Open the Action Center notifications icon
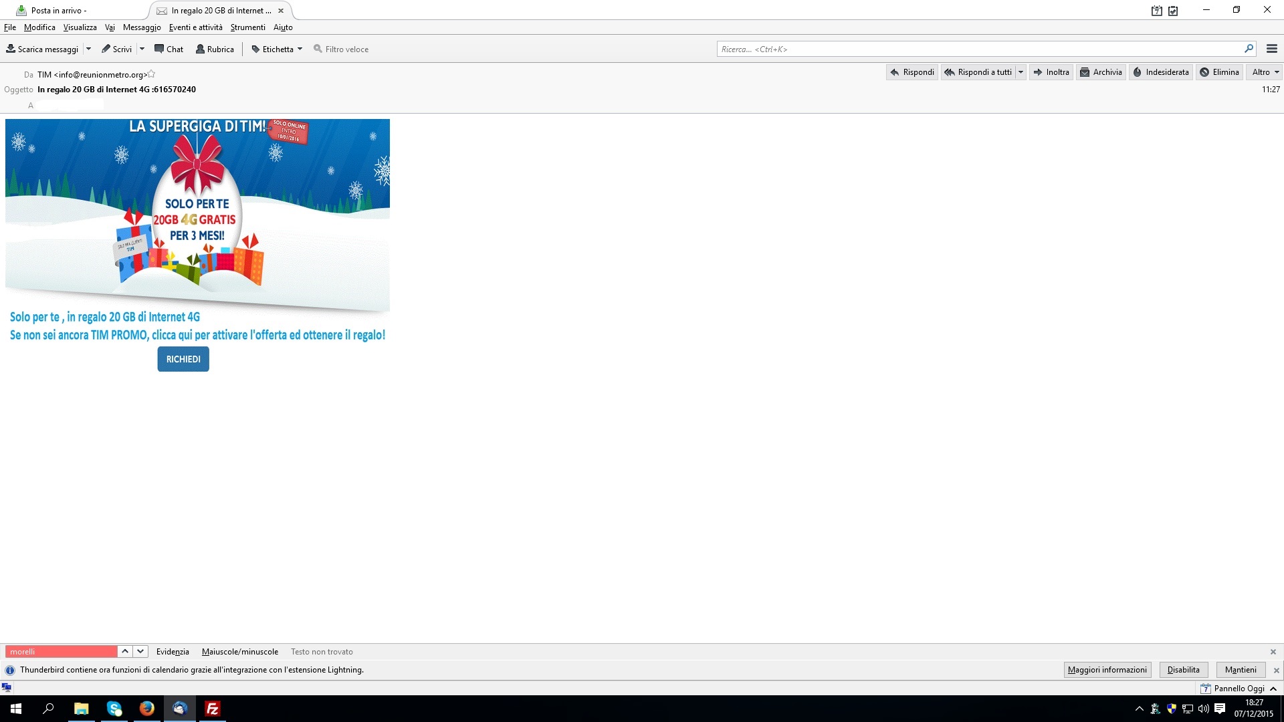This screenshot has height=722, width=1284. tap(1220, 709)
